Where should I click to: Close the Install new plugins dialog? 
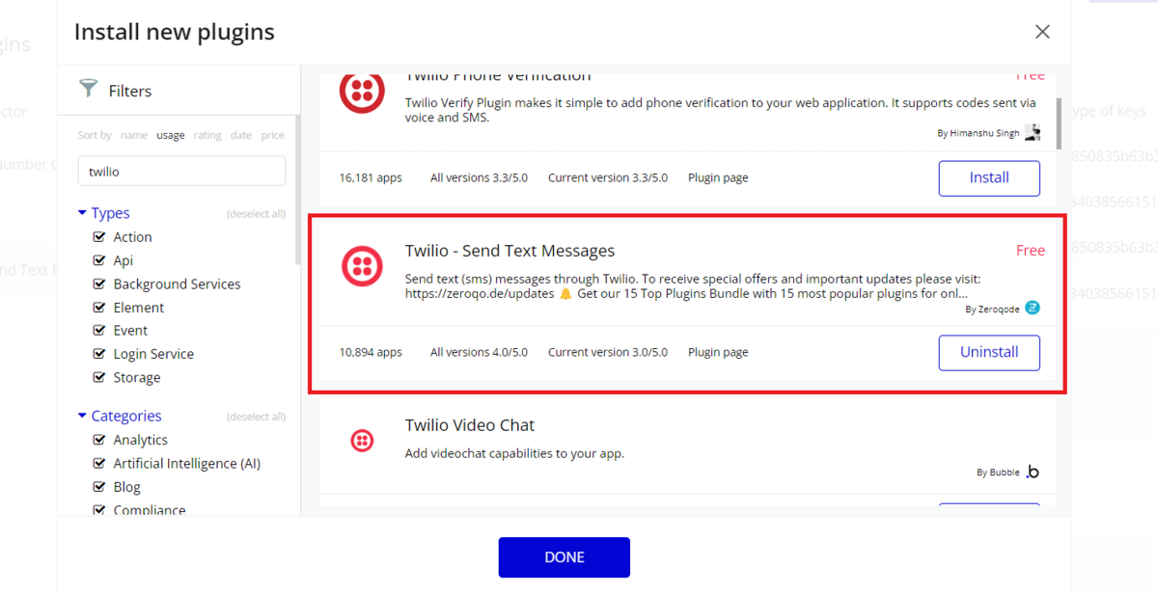(1042, 32)
